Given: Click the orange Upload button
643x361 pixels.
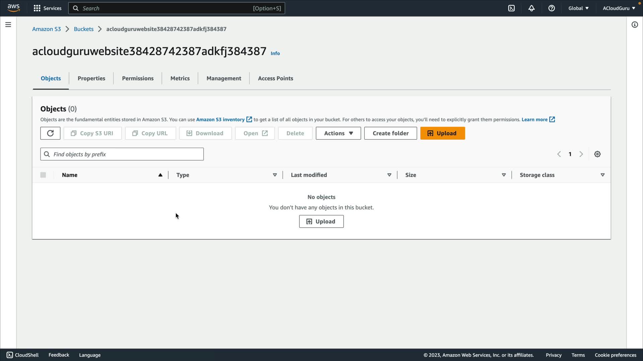Looking at the screenshot, I should [x=442, y=133].
